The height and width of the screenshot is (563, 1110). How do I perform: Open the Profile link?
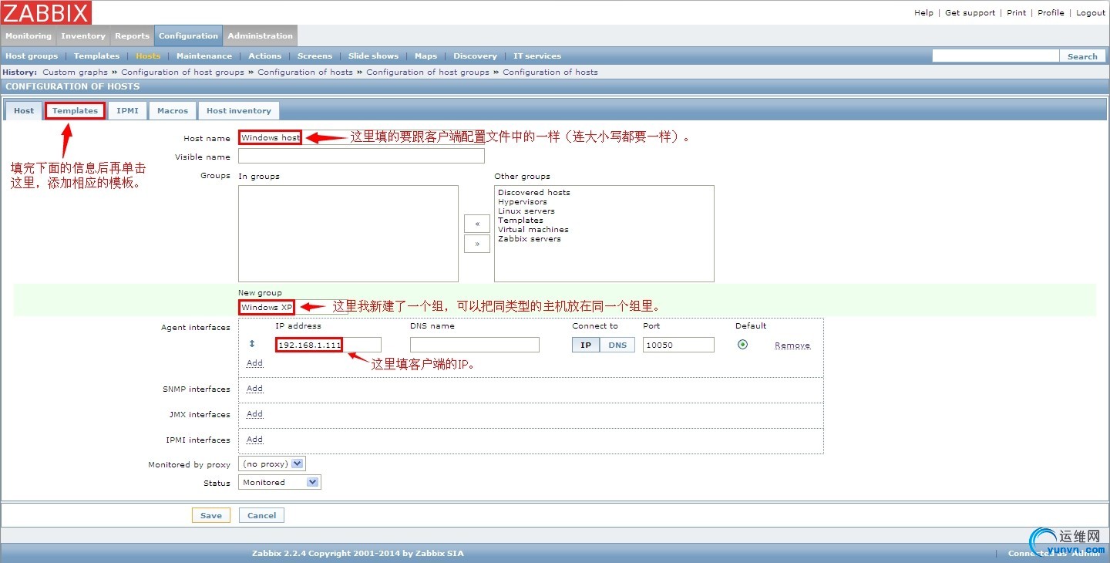1051,13
